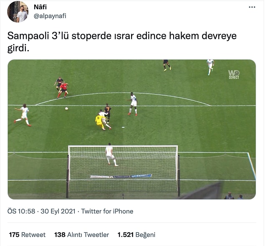
Task: Click the display name Nâfi
Action: [40, 7]
